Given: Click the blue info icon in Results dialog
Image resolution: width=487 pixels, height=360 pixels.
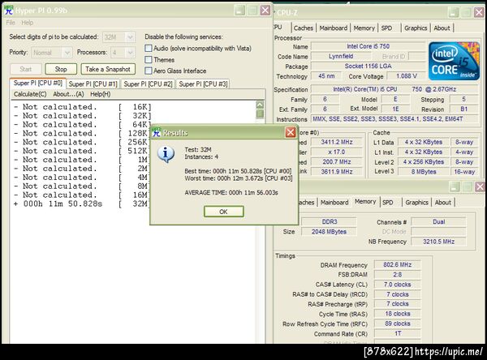Looking at the screenshot, I should coord(166,154).
